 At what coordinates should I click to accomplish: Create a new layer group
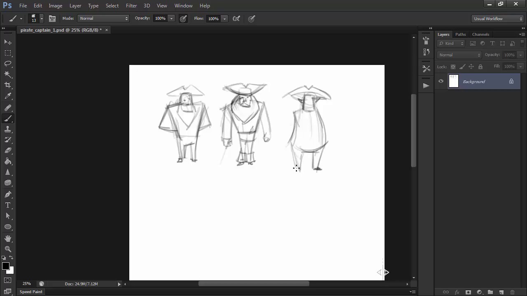(x=490, y=292)
